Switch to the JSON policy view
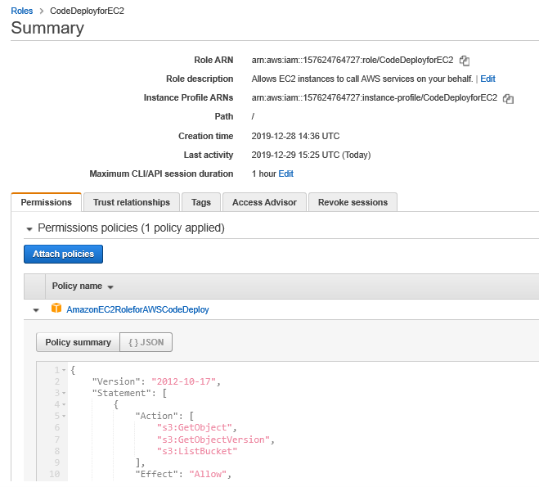 (x=146, y=342)
